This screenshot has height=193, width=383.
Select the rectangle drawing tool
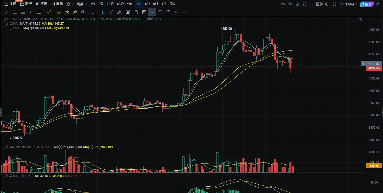pyautogui.click(x=39, y=12)
